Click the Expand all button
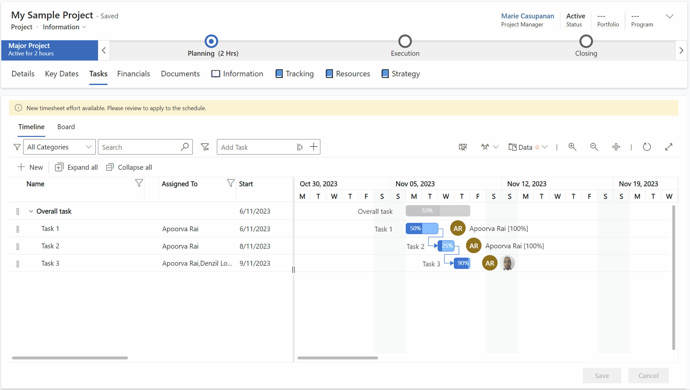690x390 pixels. pyautogui.click(x=76, y=167)
